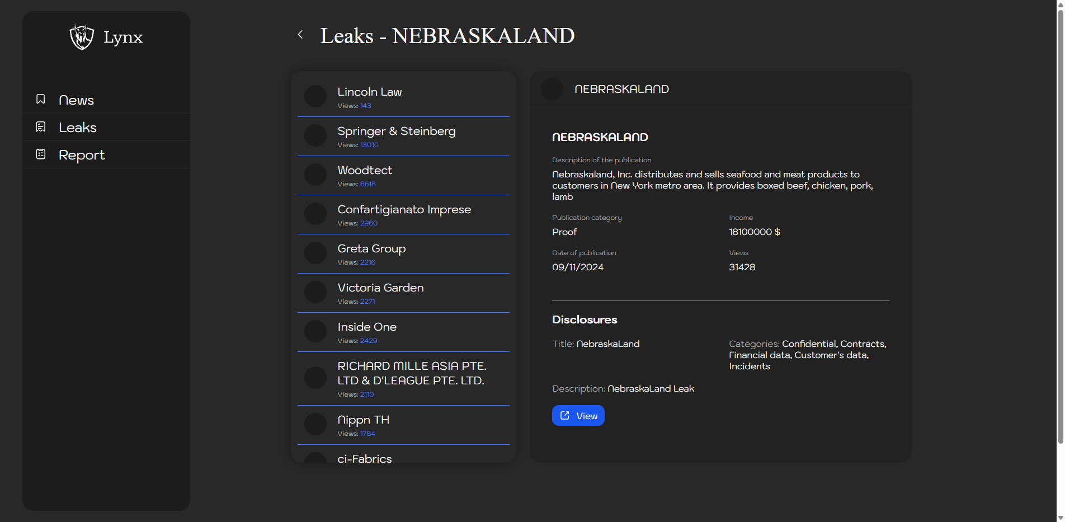Open the Report menu item
1065x522 pixels.
pos(82,155)
